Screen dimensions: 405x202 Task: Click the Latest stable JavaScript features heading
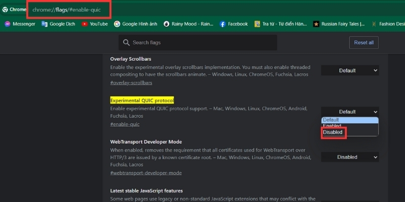tap(146, 191)
